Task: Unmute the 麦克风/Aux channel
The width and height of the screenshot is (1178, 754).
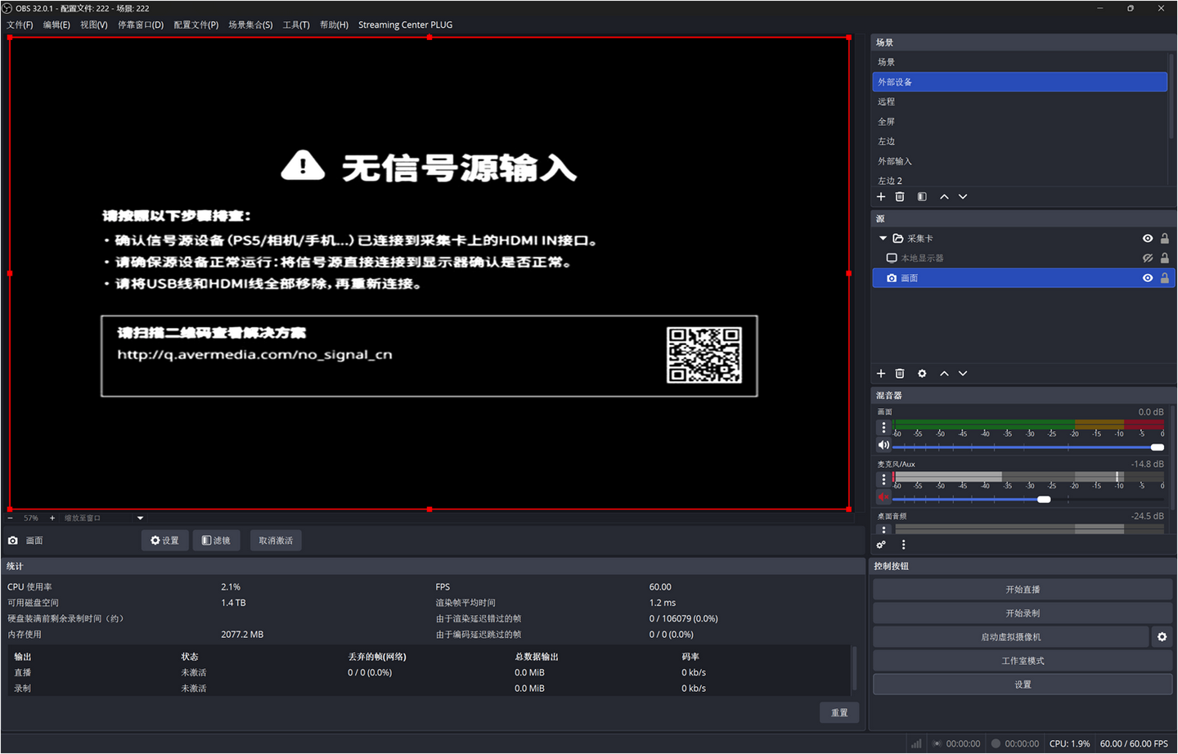Action: click(x=883, y=498)
